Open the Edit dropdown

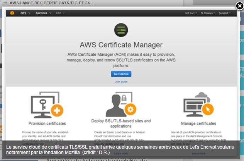coord(60,13)
